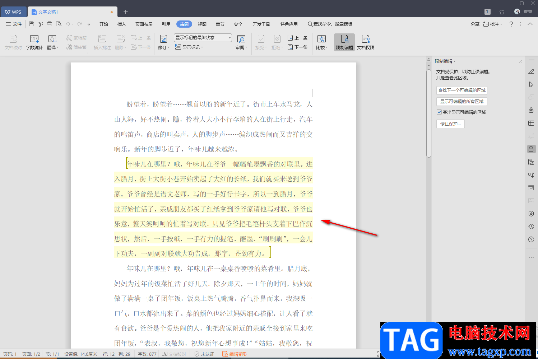Open the 字数统计 word count tool
The width and height of the screenshot is (538, 359).
pos(34,42)
